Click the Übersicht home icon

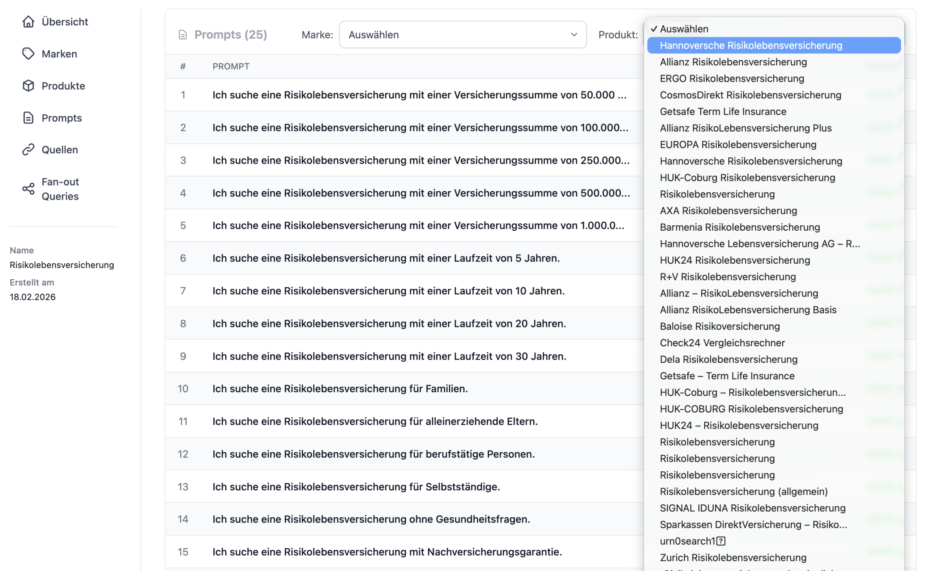coord(28,22)
